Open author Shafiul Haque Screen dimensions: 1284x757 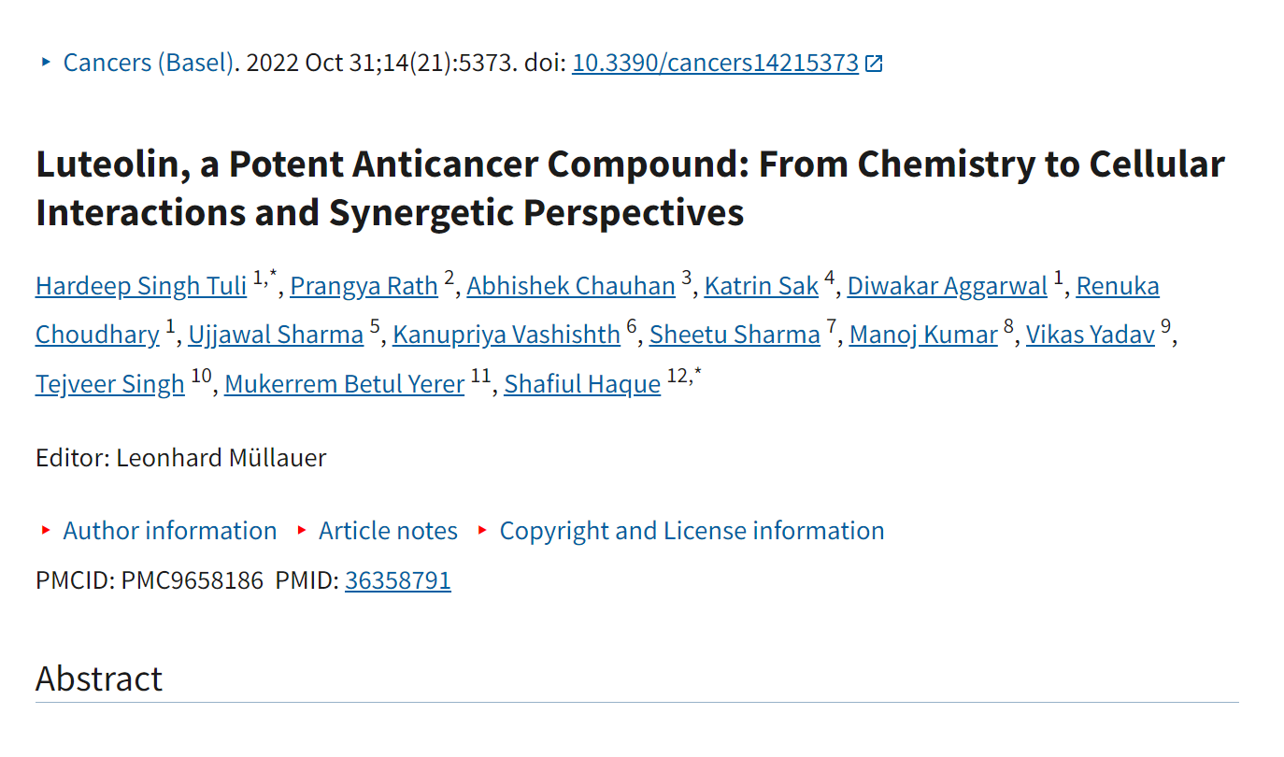coord(582,384)
